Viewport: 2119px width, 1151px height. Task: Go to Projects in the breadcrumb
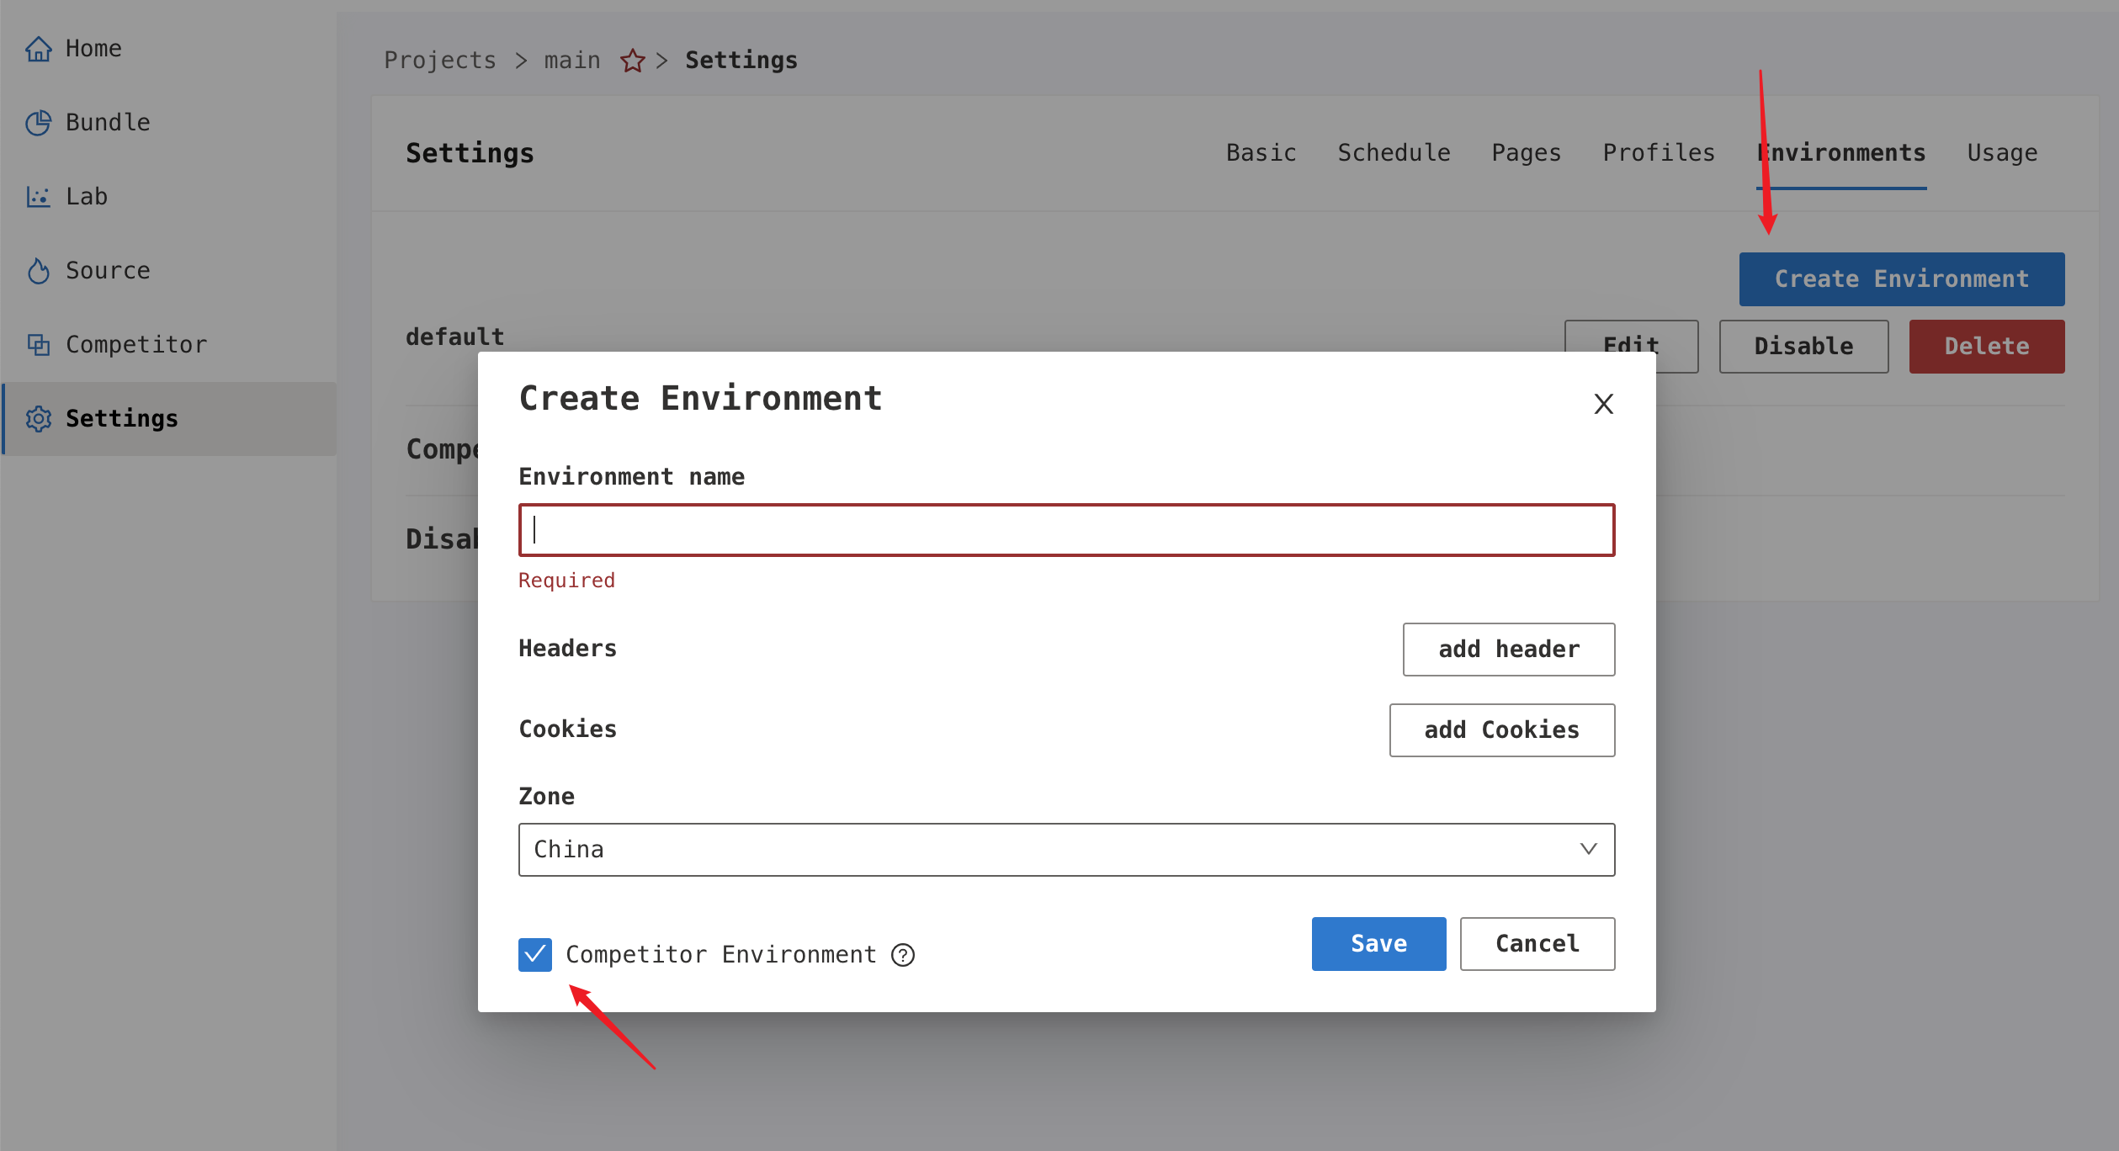click(440, 61)
